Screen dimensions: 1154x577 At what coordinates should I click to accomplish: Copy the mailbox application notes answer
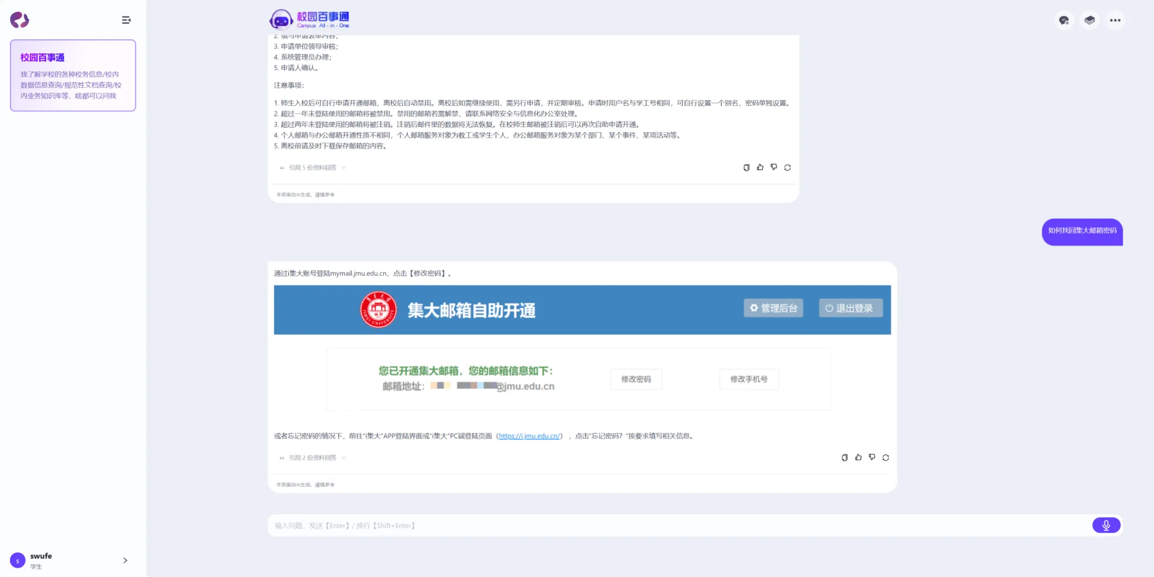pos(746,167)
